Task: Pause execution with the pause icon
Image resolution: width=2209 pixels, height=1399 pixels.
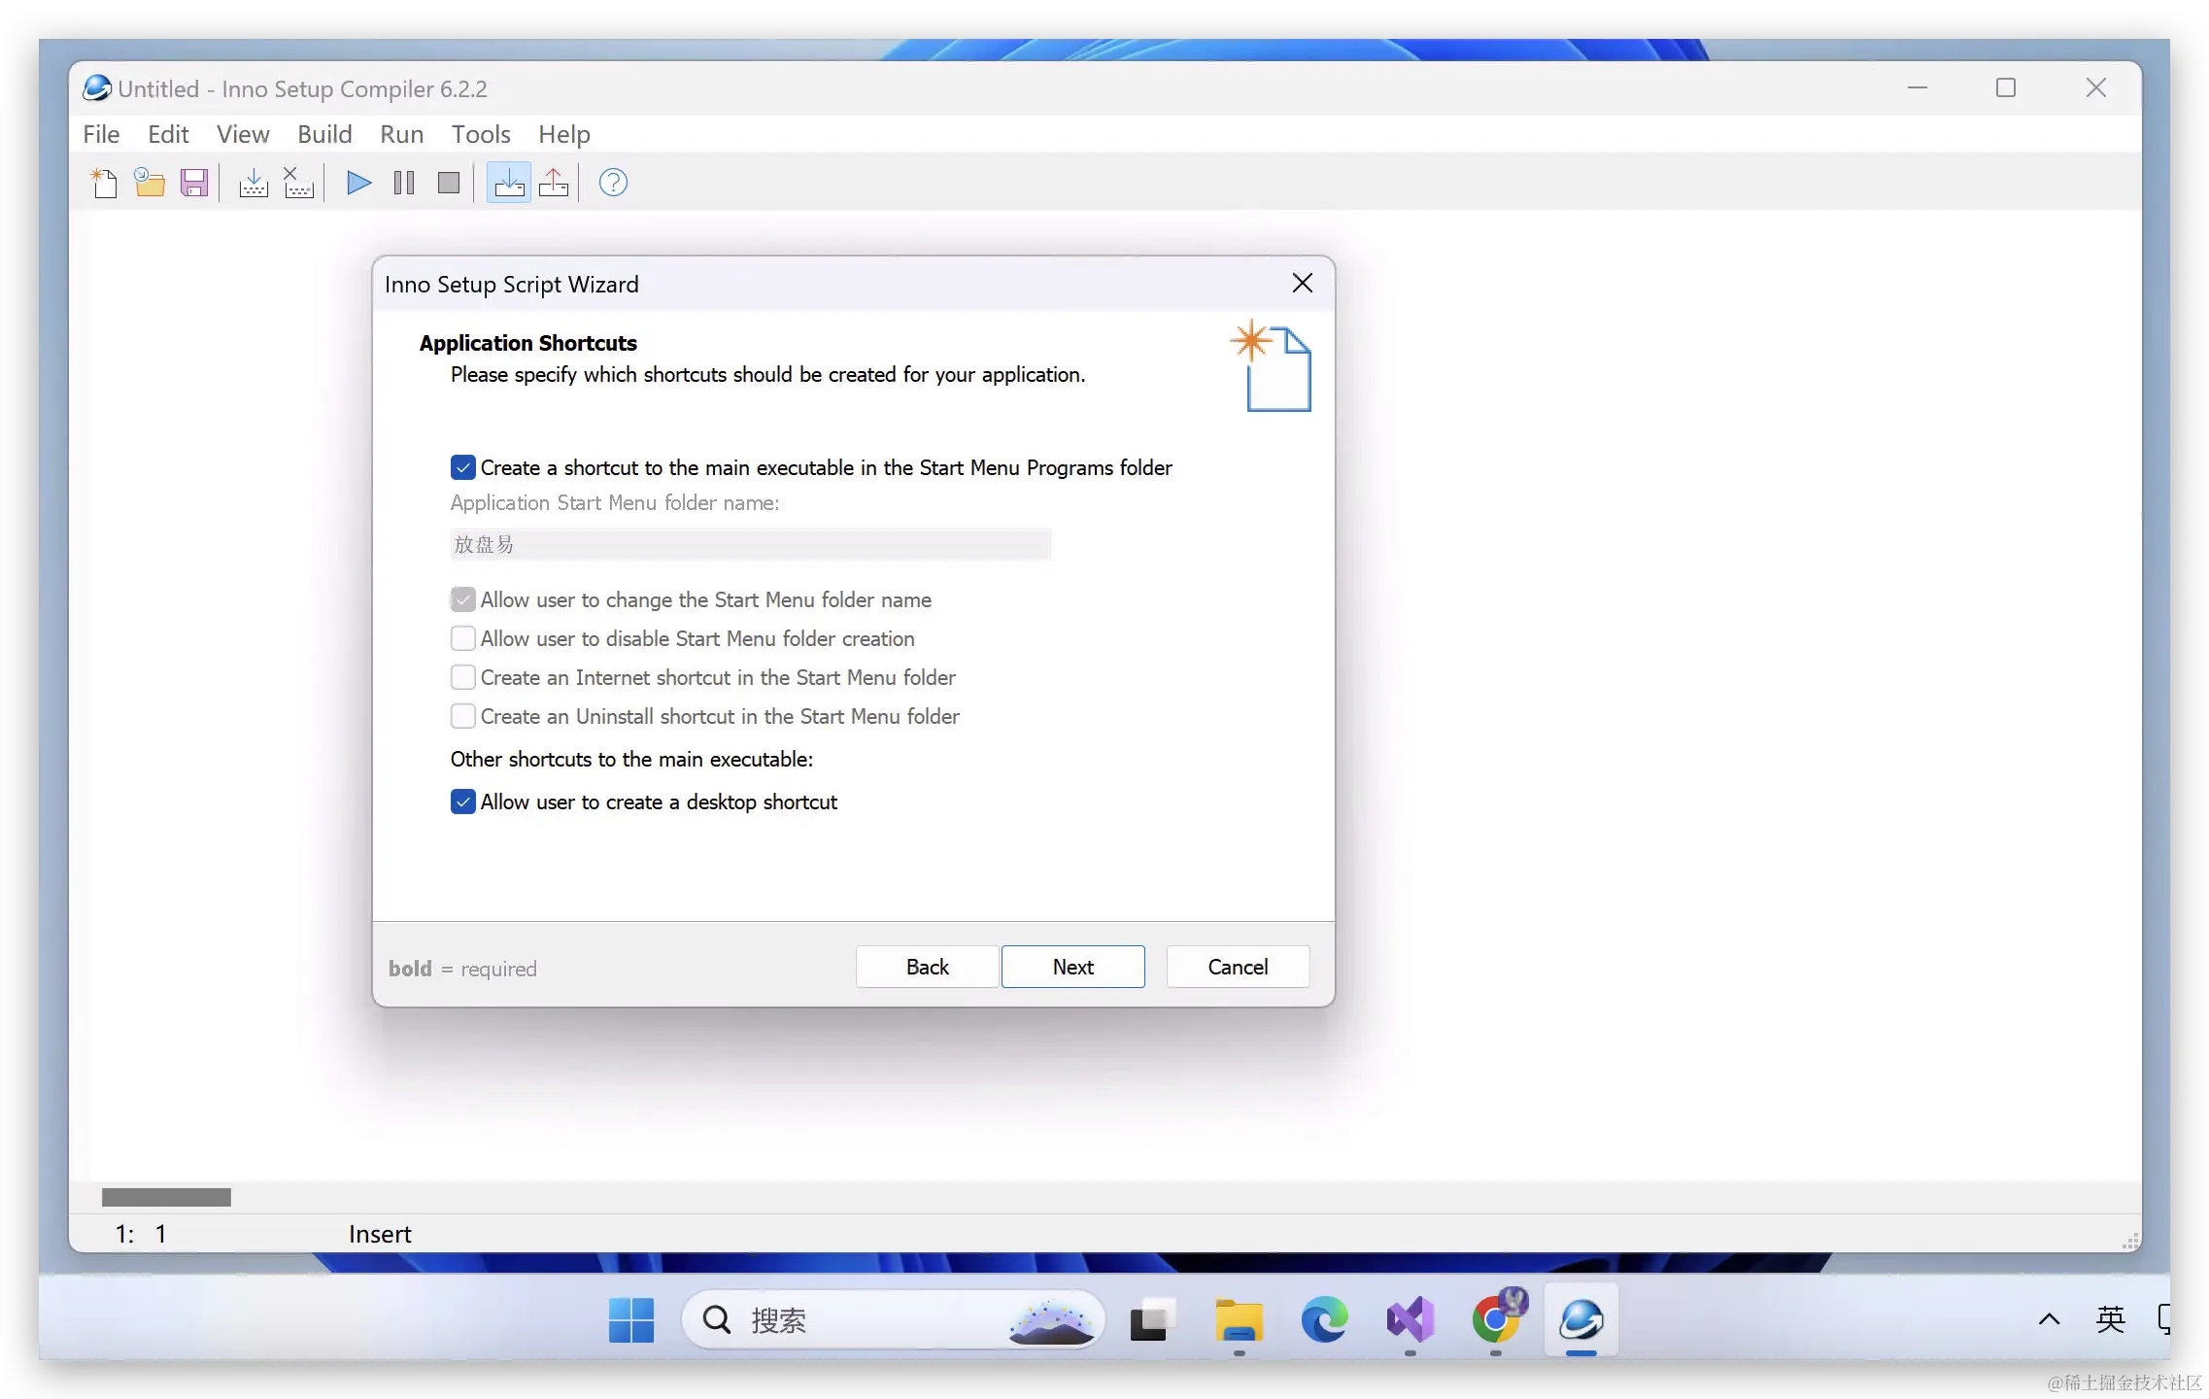Action: coord(404,183)
